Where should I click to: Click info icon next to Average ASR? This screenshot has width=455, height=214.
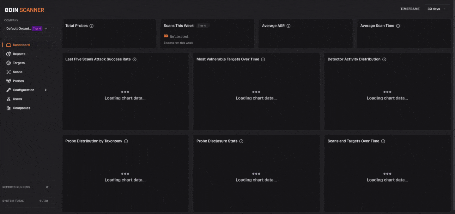(288, 26)
